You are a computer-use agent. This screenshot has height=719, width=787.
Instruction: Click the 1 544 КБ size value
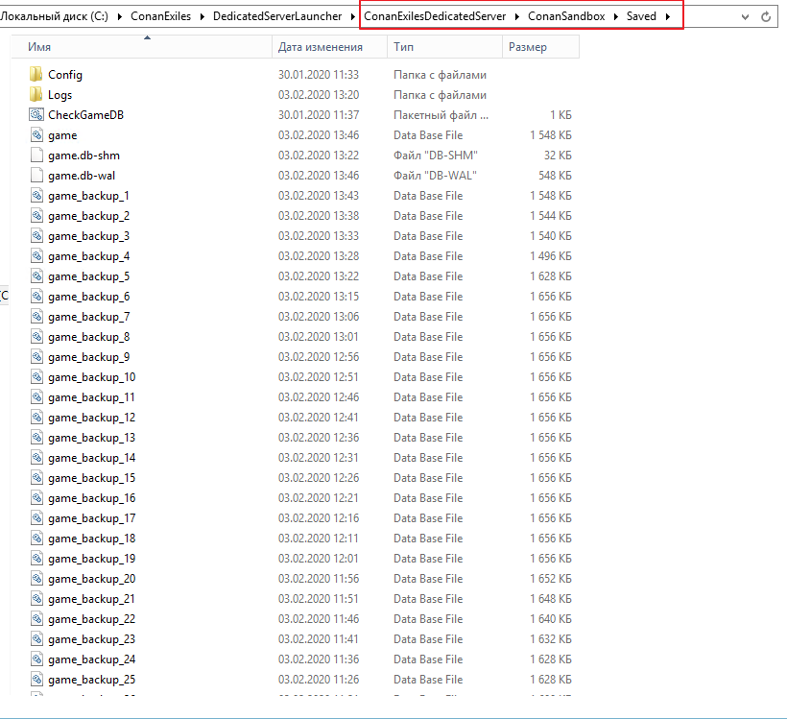coord(551,215)
